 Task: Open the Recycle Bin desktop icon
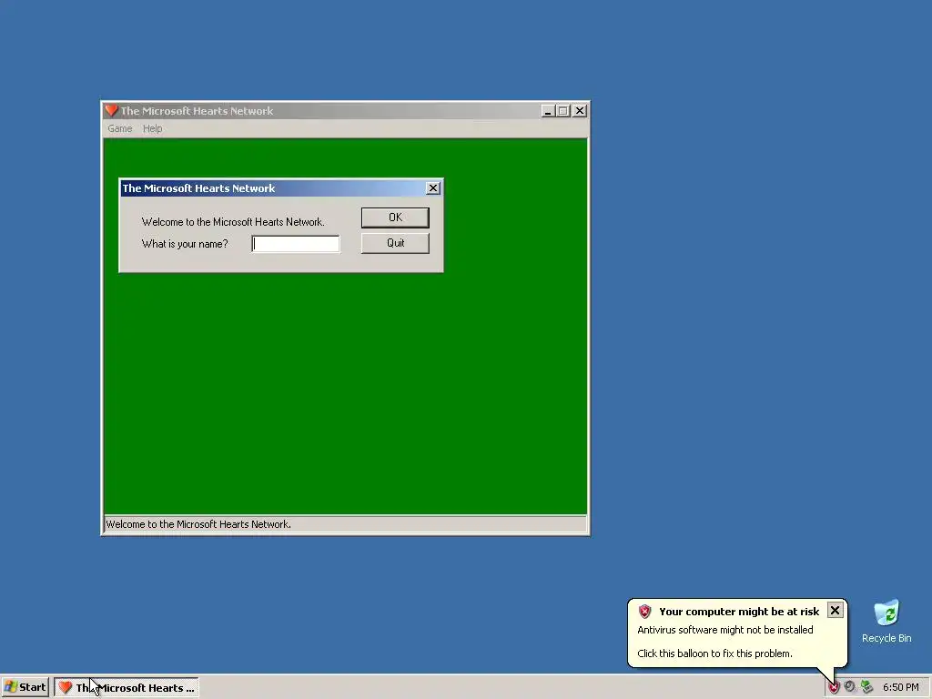tap(886, 622)
